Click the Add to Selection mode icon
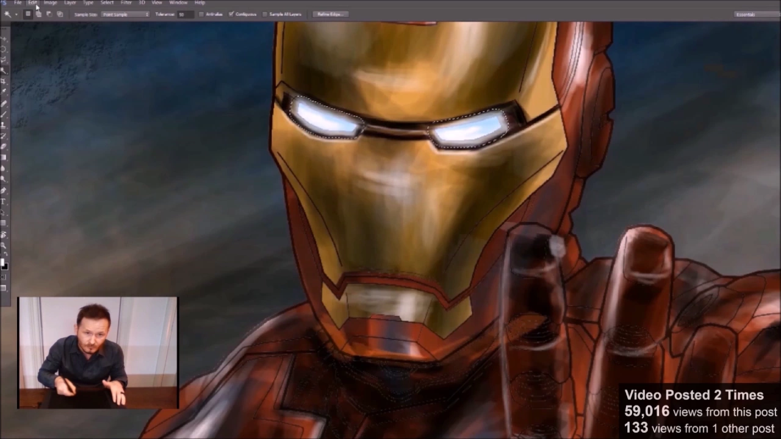The image size is (781, 439). (x=38, y=14)
